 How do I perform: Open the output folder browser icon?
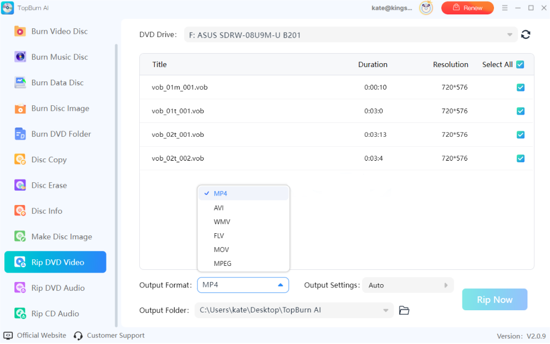(x=404, y=310)
